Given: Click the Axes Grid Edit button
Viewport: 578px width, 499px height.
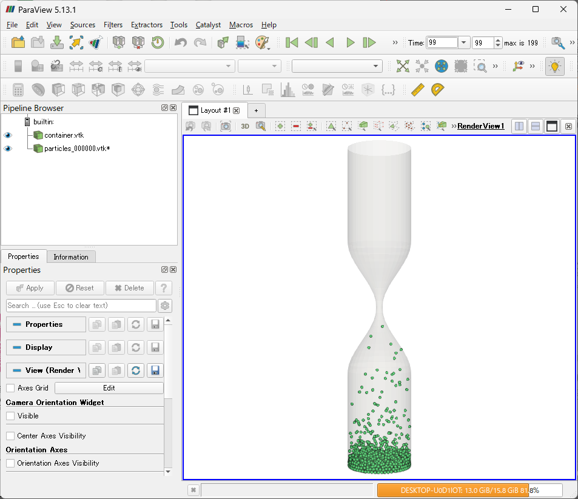Looking at the screenshot, I should pos(109,388).
